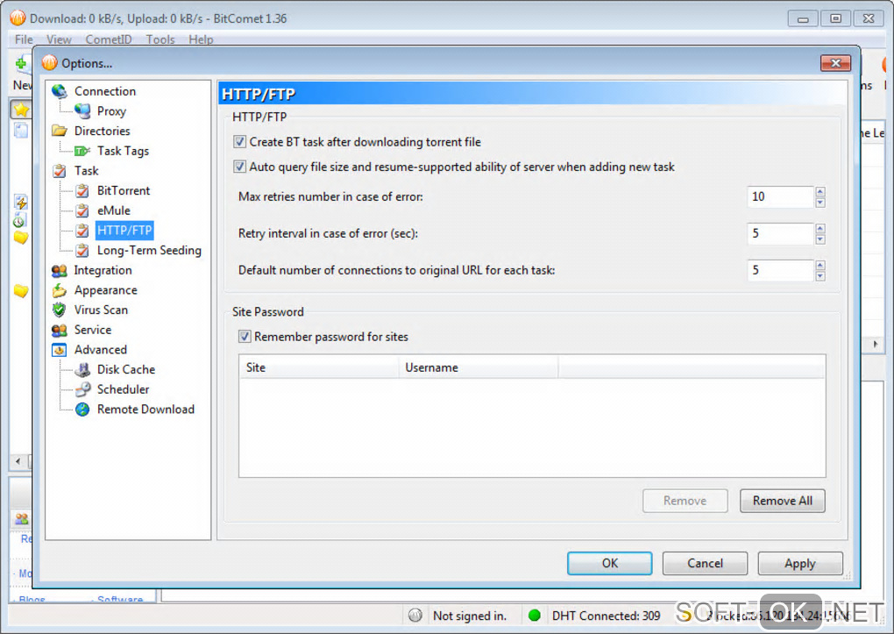The height and width of the screenshot is (634, 894).
Task: Select Long-Term Seeding tree item
Action: 149,251
